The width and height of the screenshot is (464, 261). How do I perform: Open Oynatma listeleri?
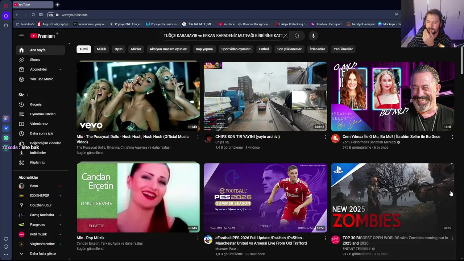(x=40, y=114)
